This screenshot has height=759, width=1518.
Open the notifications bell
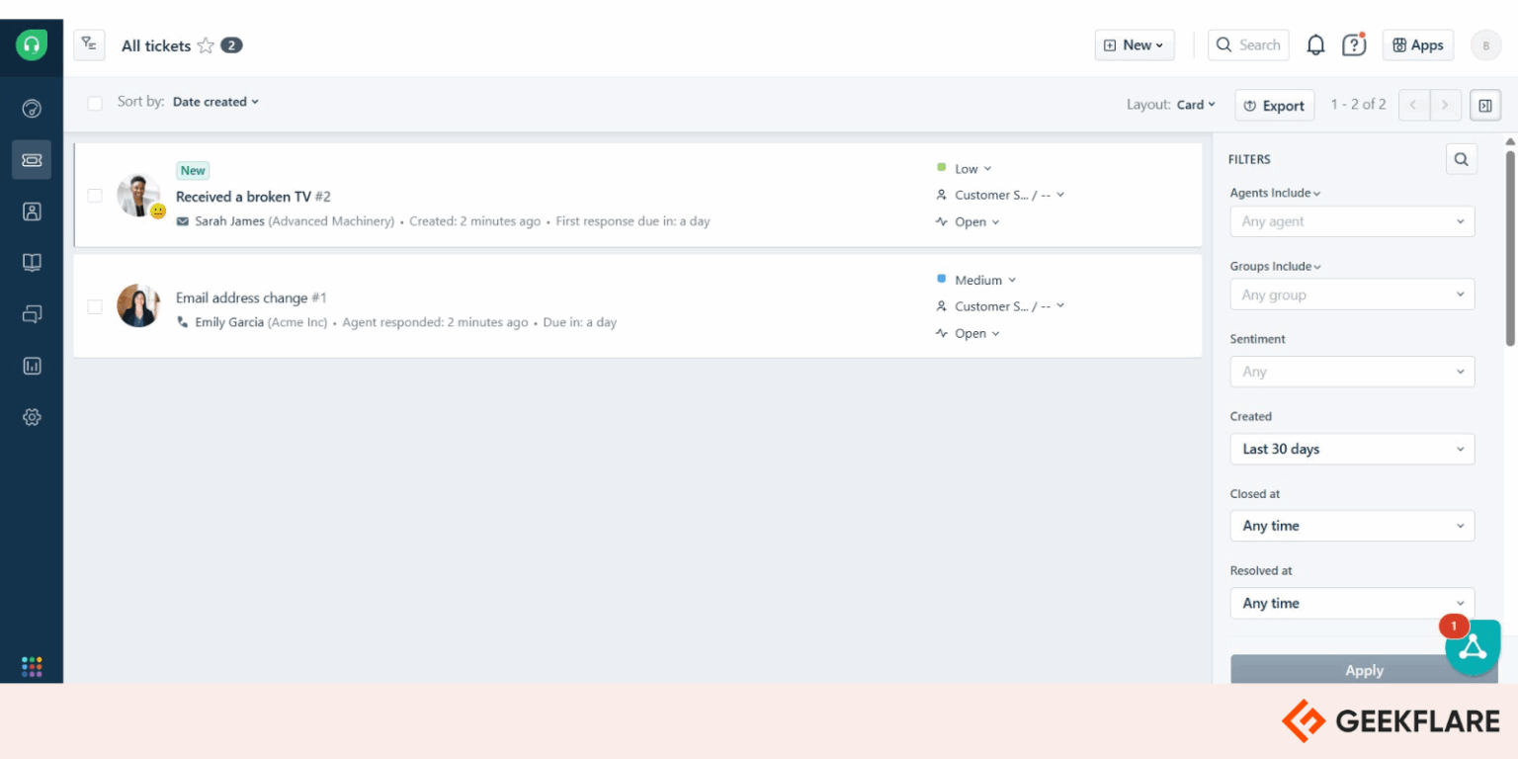[1315, 44]
